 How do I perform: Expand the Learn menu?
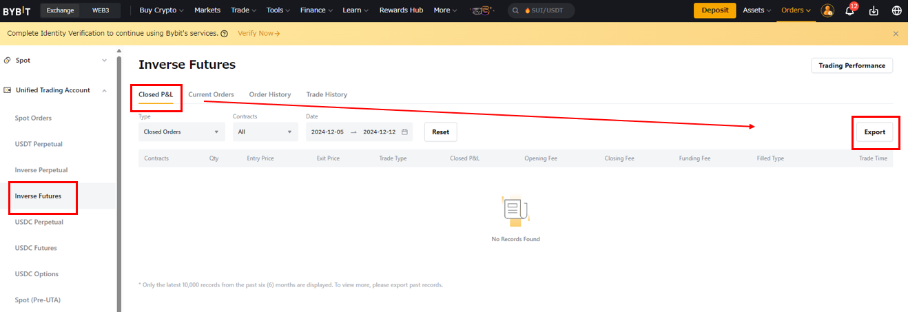coord(355,10)
